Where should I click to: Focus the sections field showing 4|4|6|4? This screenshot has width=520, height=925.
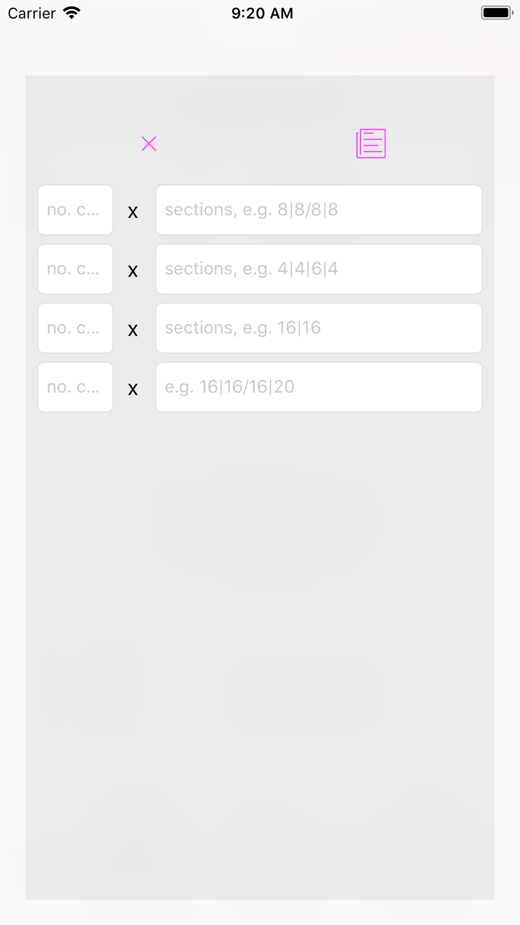(319, 269)
